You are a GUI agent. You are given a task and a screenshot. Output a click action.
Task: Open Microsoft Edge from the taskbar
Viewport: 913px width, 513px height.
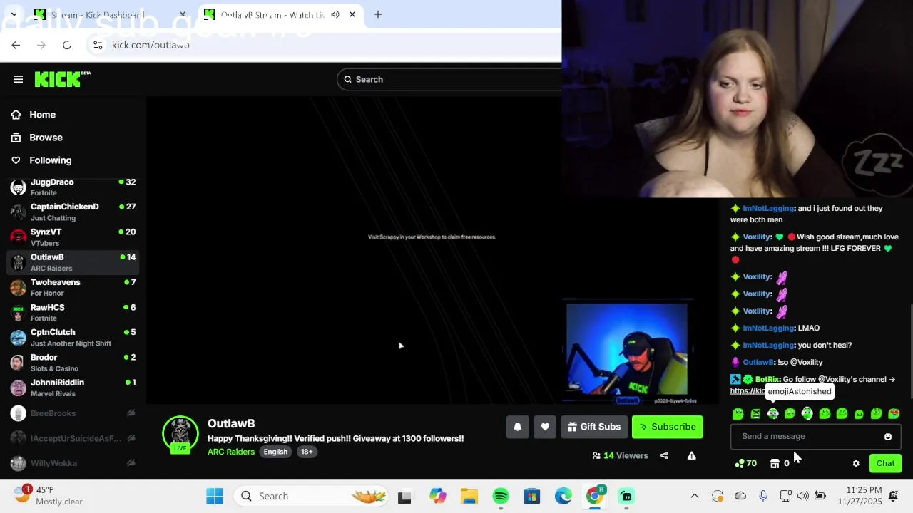pyautogui.click(x=563, y=496)
